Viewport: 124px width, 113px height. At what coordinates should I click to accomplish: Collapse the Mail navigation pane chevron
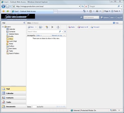pos(24,23)
